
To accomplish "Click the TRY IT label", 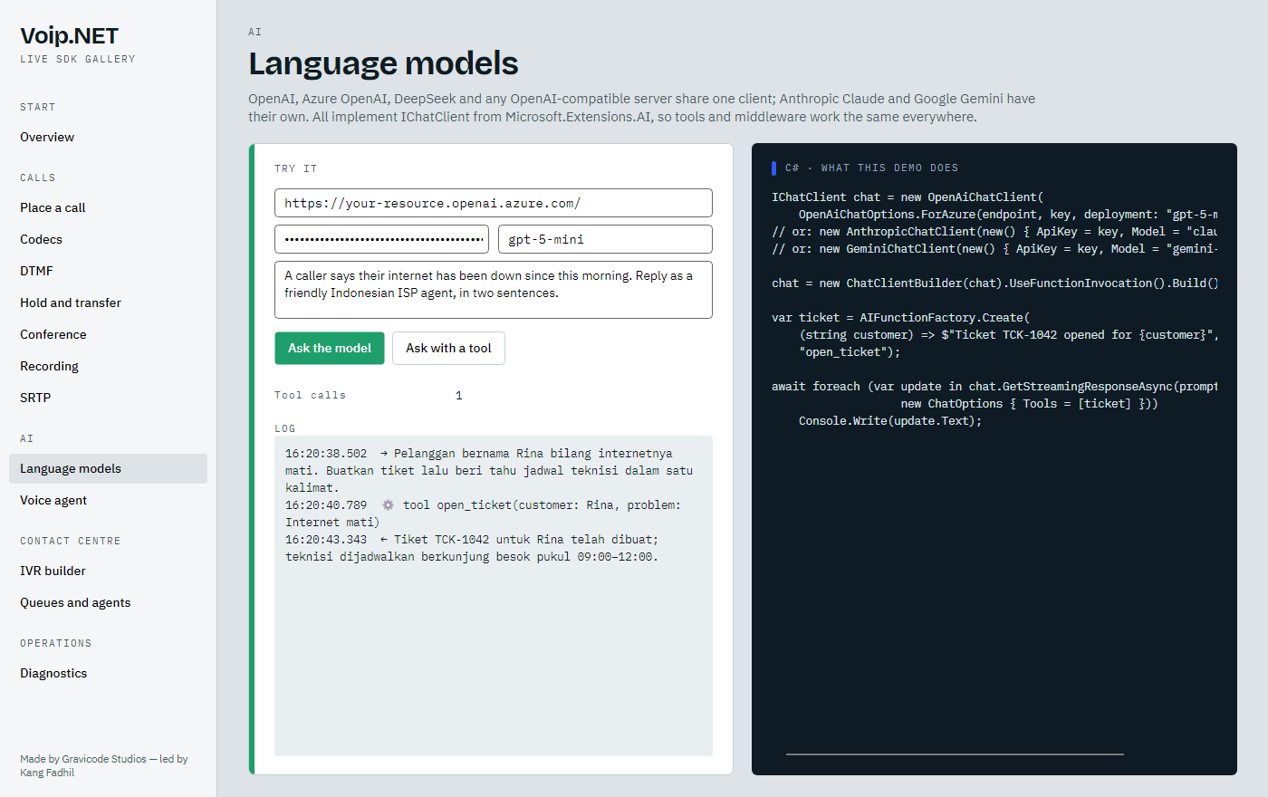I will pyautogui.click(x=296, y=169).
